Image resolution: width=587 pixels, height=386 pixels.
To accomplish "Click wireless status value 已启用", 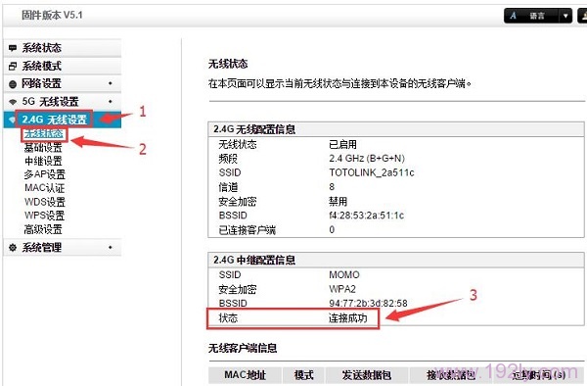I will (343, 144).
